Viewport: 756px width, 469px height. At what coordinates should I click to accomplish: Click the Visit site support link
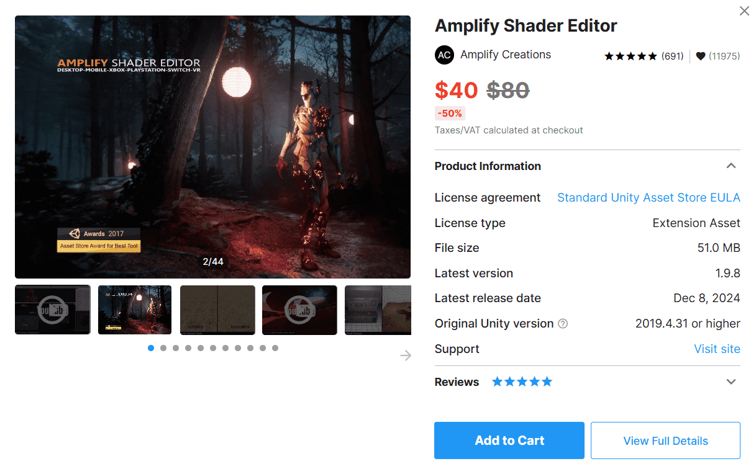[717, 349]
